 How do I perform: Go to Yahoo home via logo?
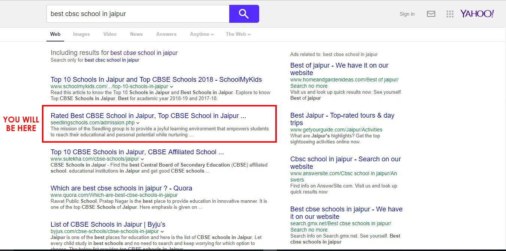(477, 14)
